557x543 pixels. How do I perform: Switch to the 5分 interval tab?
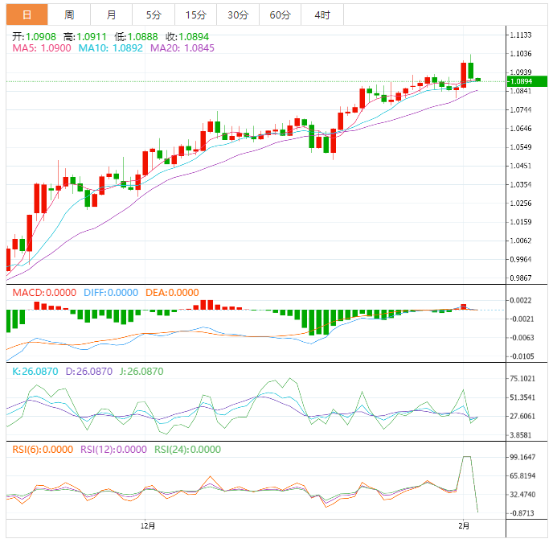coord(153,14)
